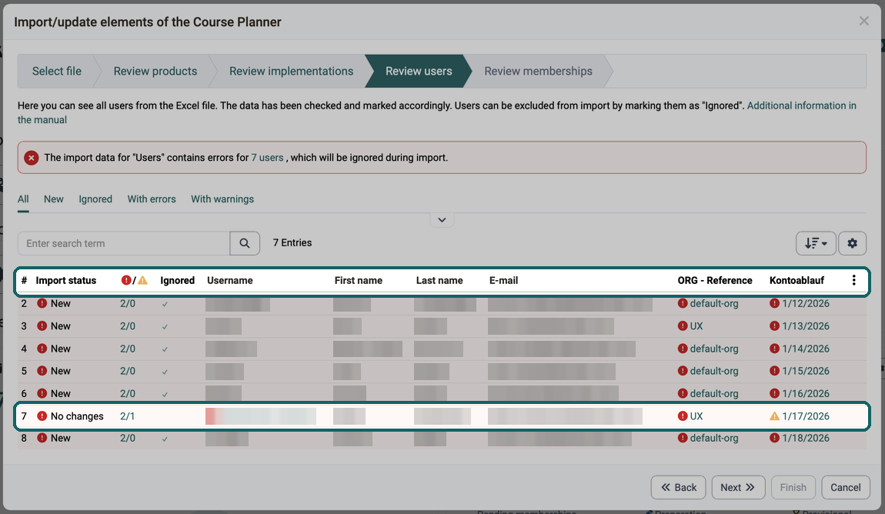Click error icon next to 1/14/2026
The image size is (885, 514).
point(774,349)
